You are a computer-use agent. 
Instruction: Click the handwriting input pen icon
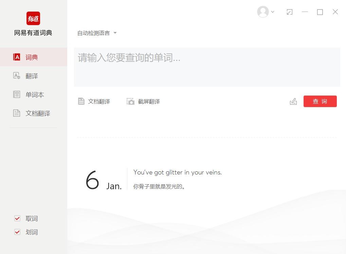coord(293,101)
